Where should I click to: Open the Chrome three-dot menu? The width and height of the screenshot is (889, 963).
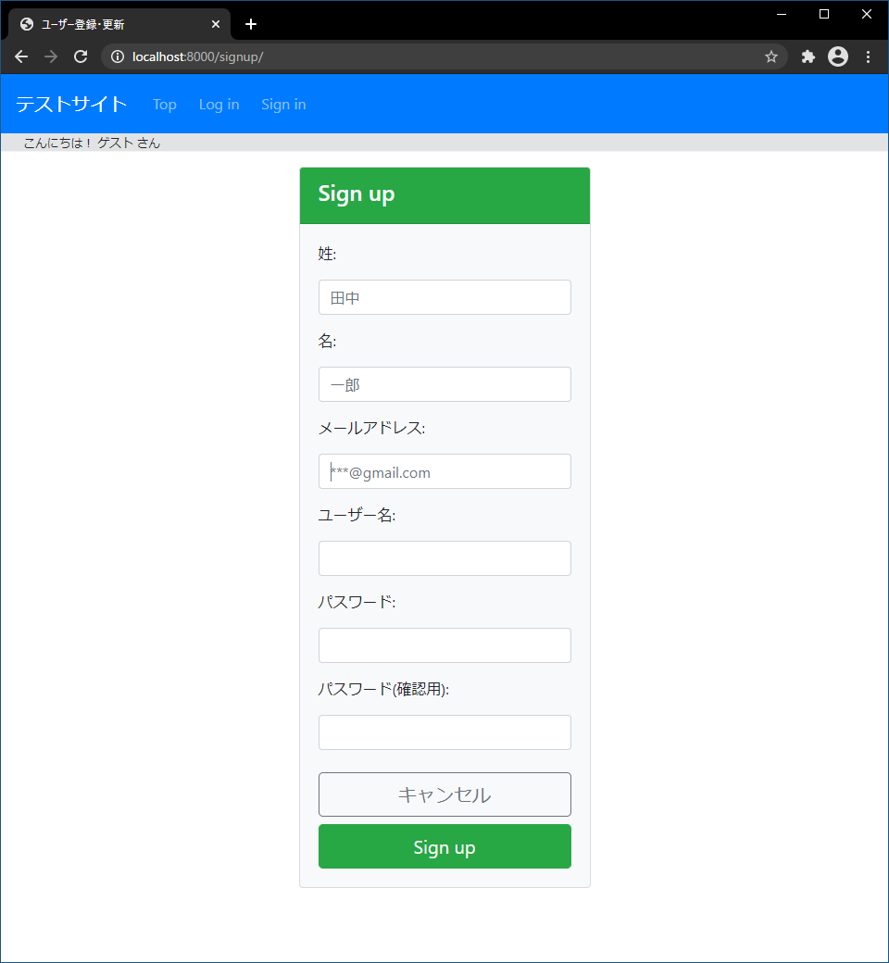coord(868,56)
